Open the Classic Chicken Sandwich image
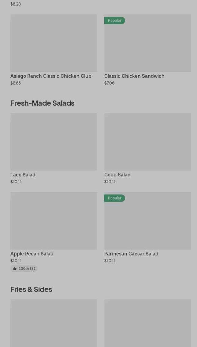The width and height of the screenshot is (197, 347). point(147,43)
